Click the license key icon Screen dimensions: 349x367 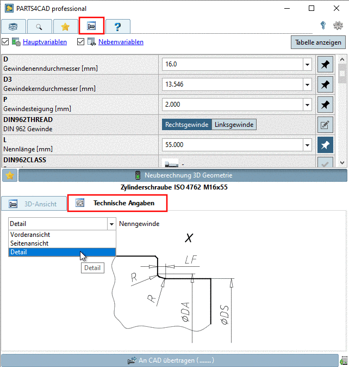click(x=323, y=25)
